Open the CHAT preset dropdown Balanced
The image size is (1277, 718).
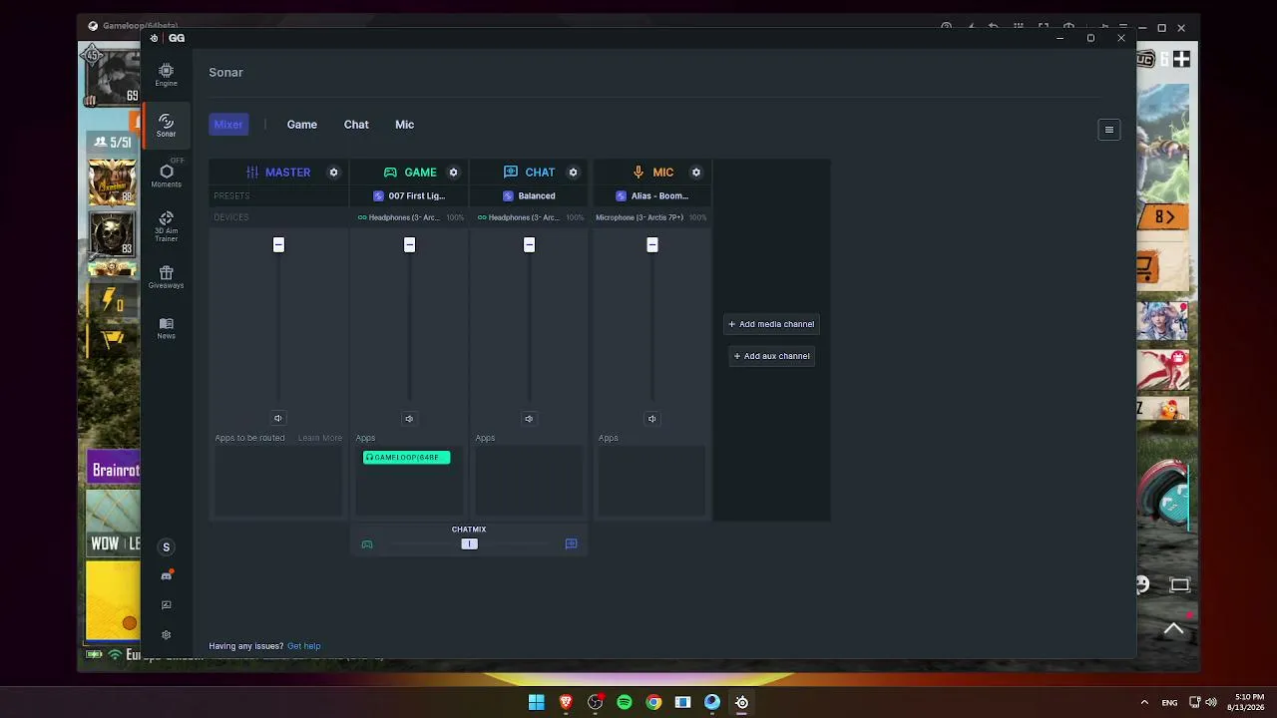(x=529, y=196)
